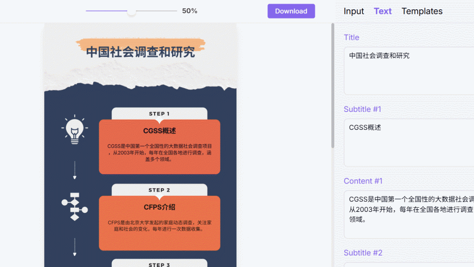Image resolution: width=474 pixels, height=267 pixels.
Task: Select the STEP 3 label in infographic
Action: pos(159,264)
